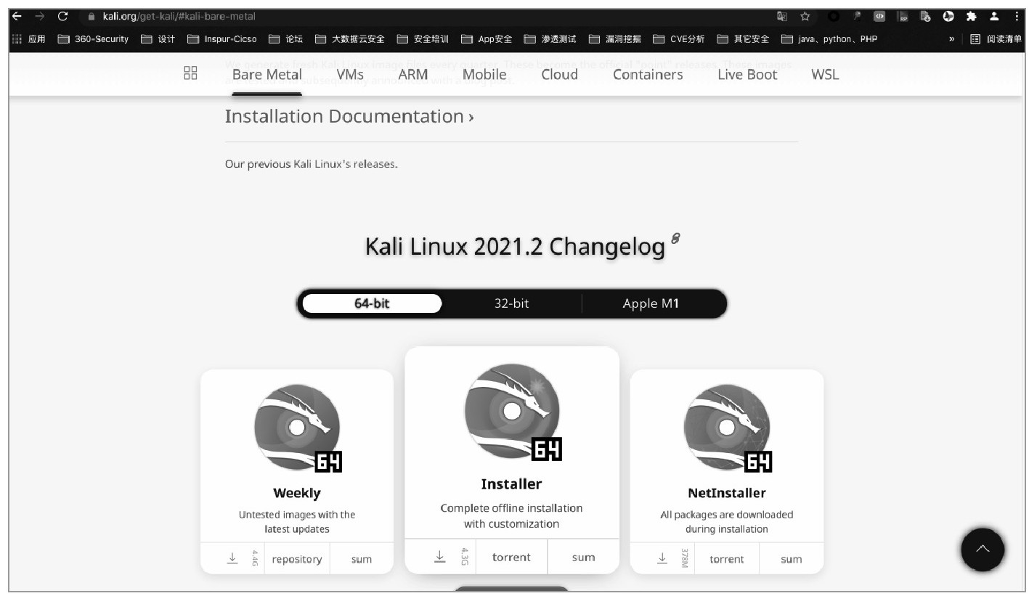1029x596 pixels.
Task: Reload the Kali download page
Action: pyautogui.click(x=62, y=16)
